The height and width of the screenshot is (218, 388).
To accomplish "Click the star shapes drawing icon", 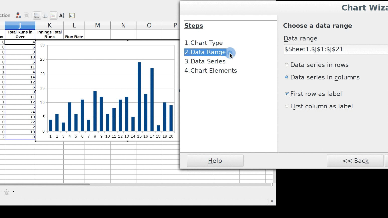I will (7, 192).
